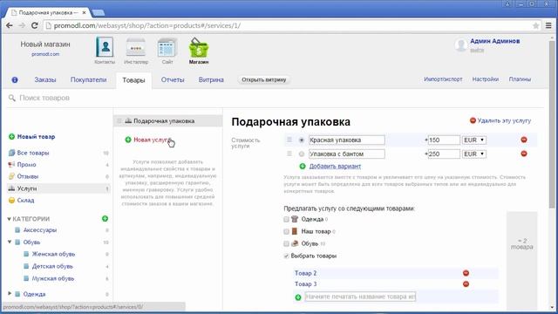Select Детская обувь category
Viewport: 558px width, 314px height.
pos(52,266)
